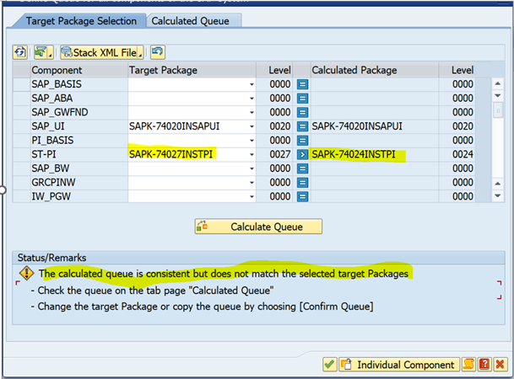
Task: Select the SAPK-74024INSTPI calculated package cell
Action: (x=375, y=154)
